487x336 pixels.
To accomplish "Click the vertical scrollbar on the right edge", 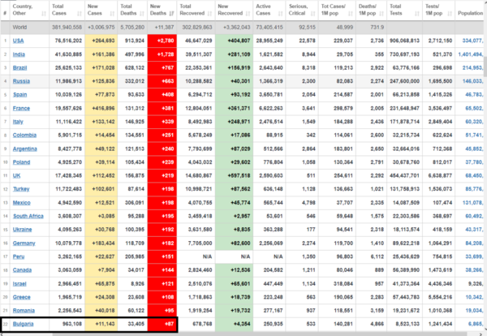I will (483, 162).
